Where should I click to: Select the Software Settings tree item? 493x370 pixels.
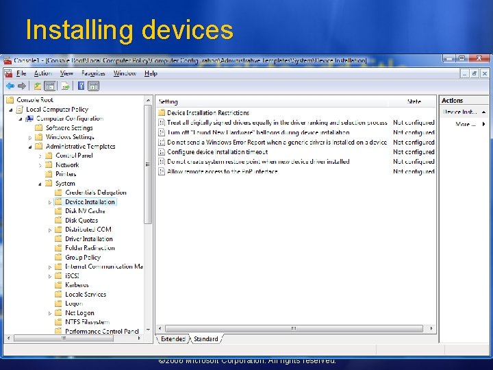click(69, 127)
